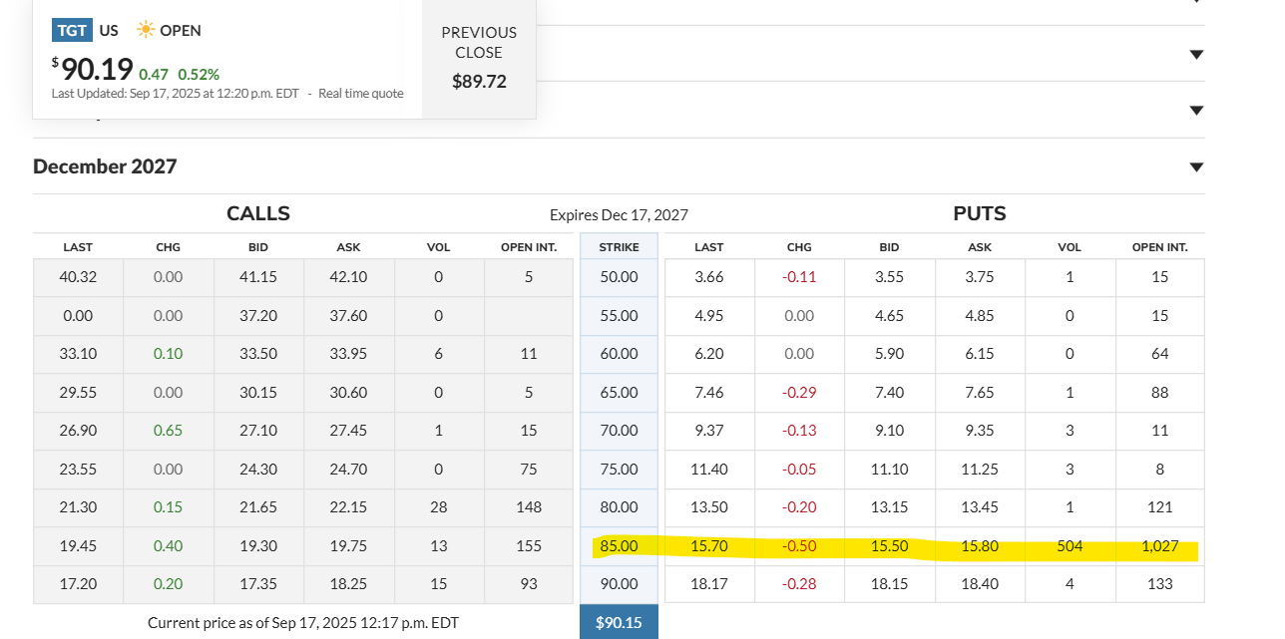Click the TGT ticker badge

[72, 30]
